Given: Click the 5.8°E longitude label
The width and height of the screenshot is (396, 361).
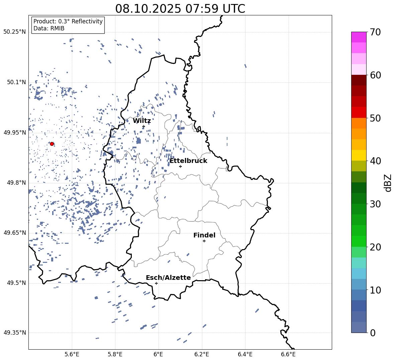Looking at the screenshot, I should (115, 354).
